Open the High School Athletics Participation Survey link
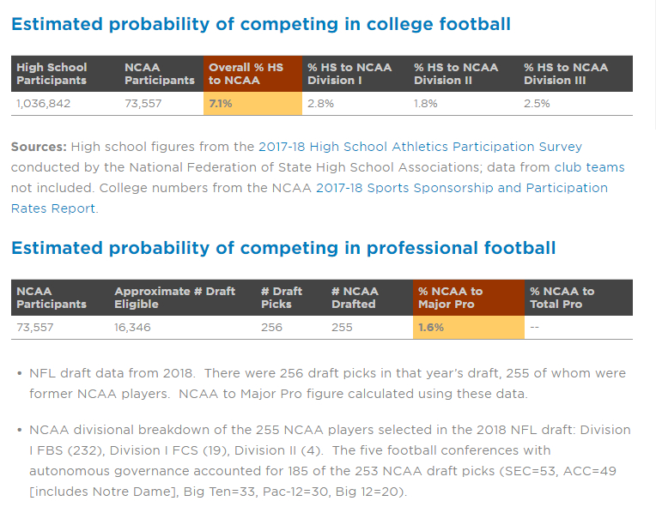The image size is (656, 507). pos(420,147)
